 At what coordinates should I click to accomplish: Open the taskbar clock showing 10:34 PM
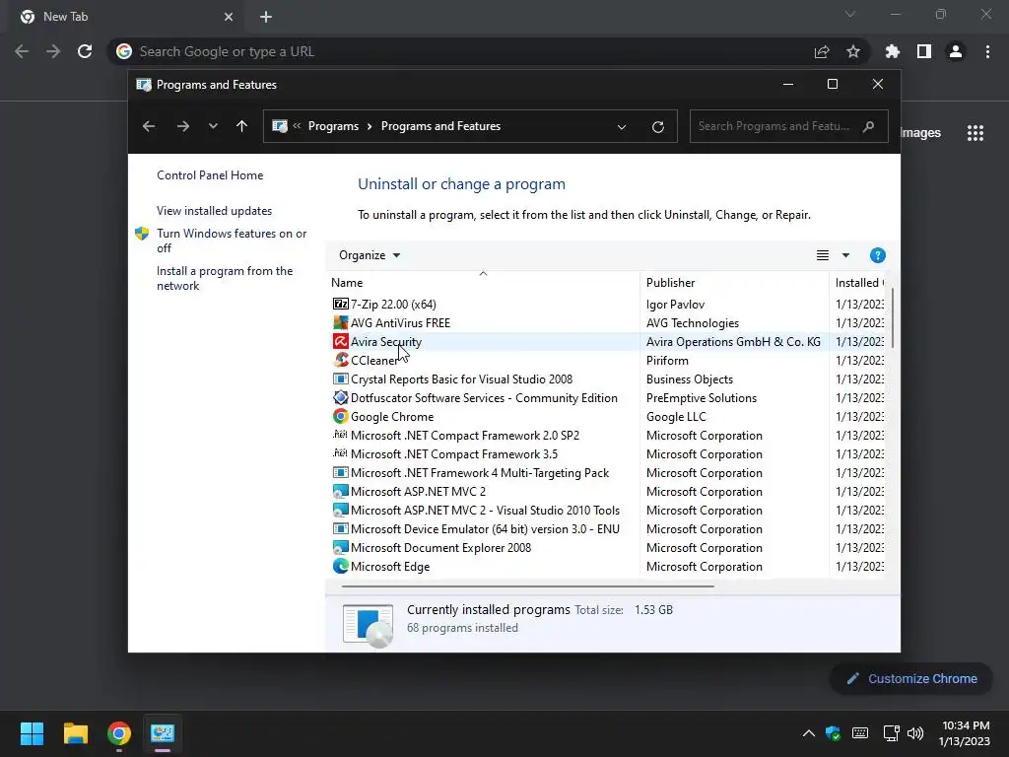tap(964, 733)
